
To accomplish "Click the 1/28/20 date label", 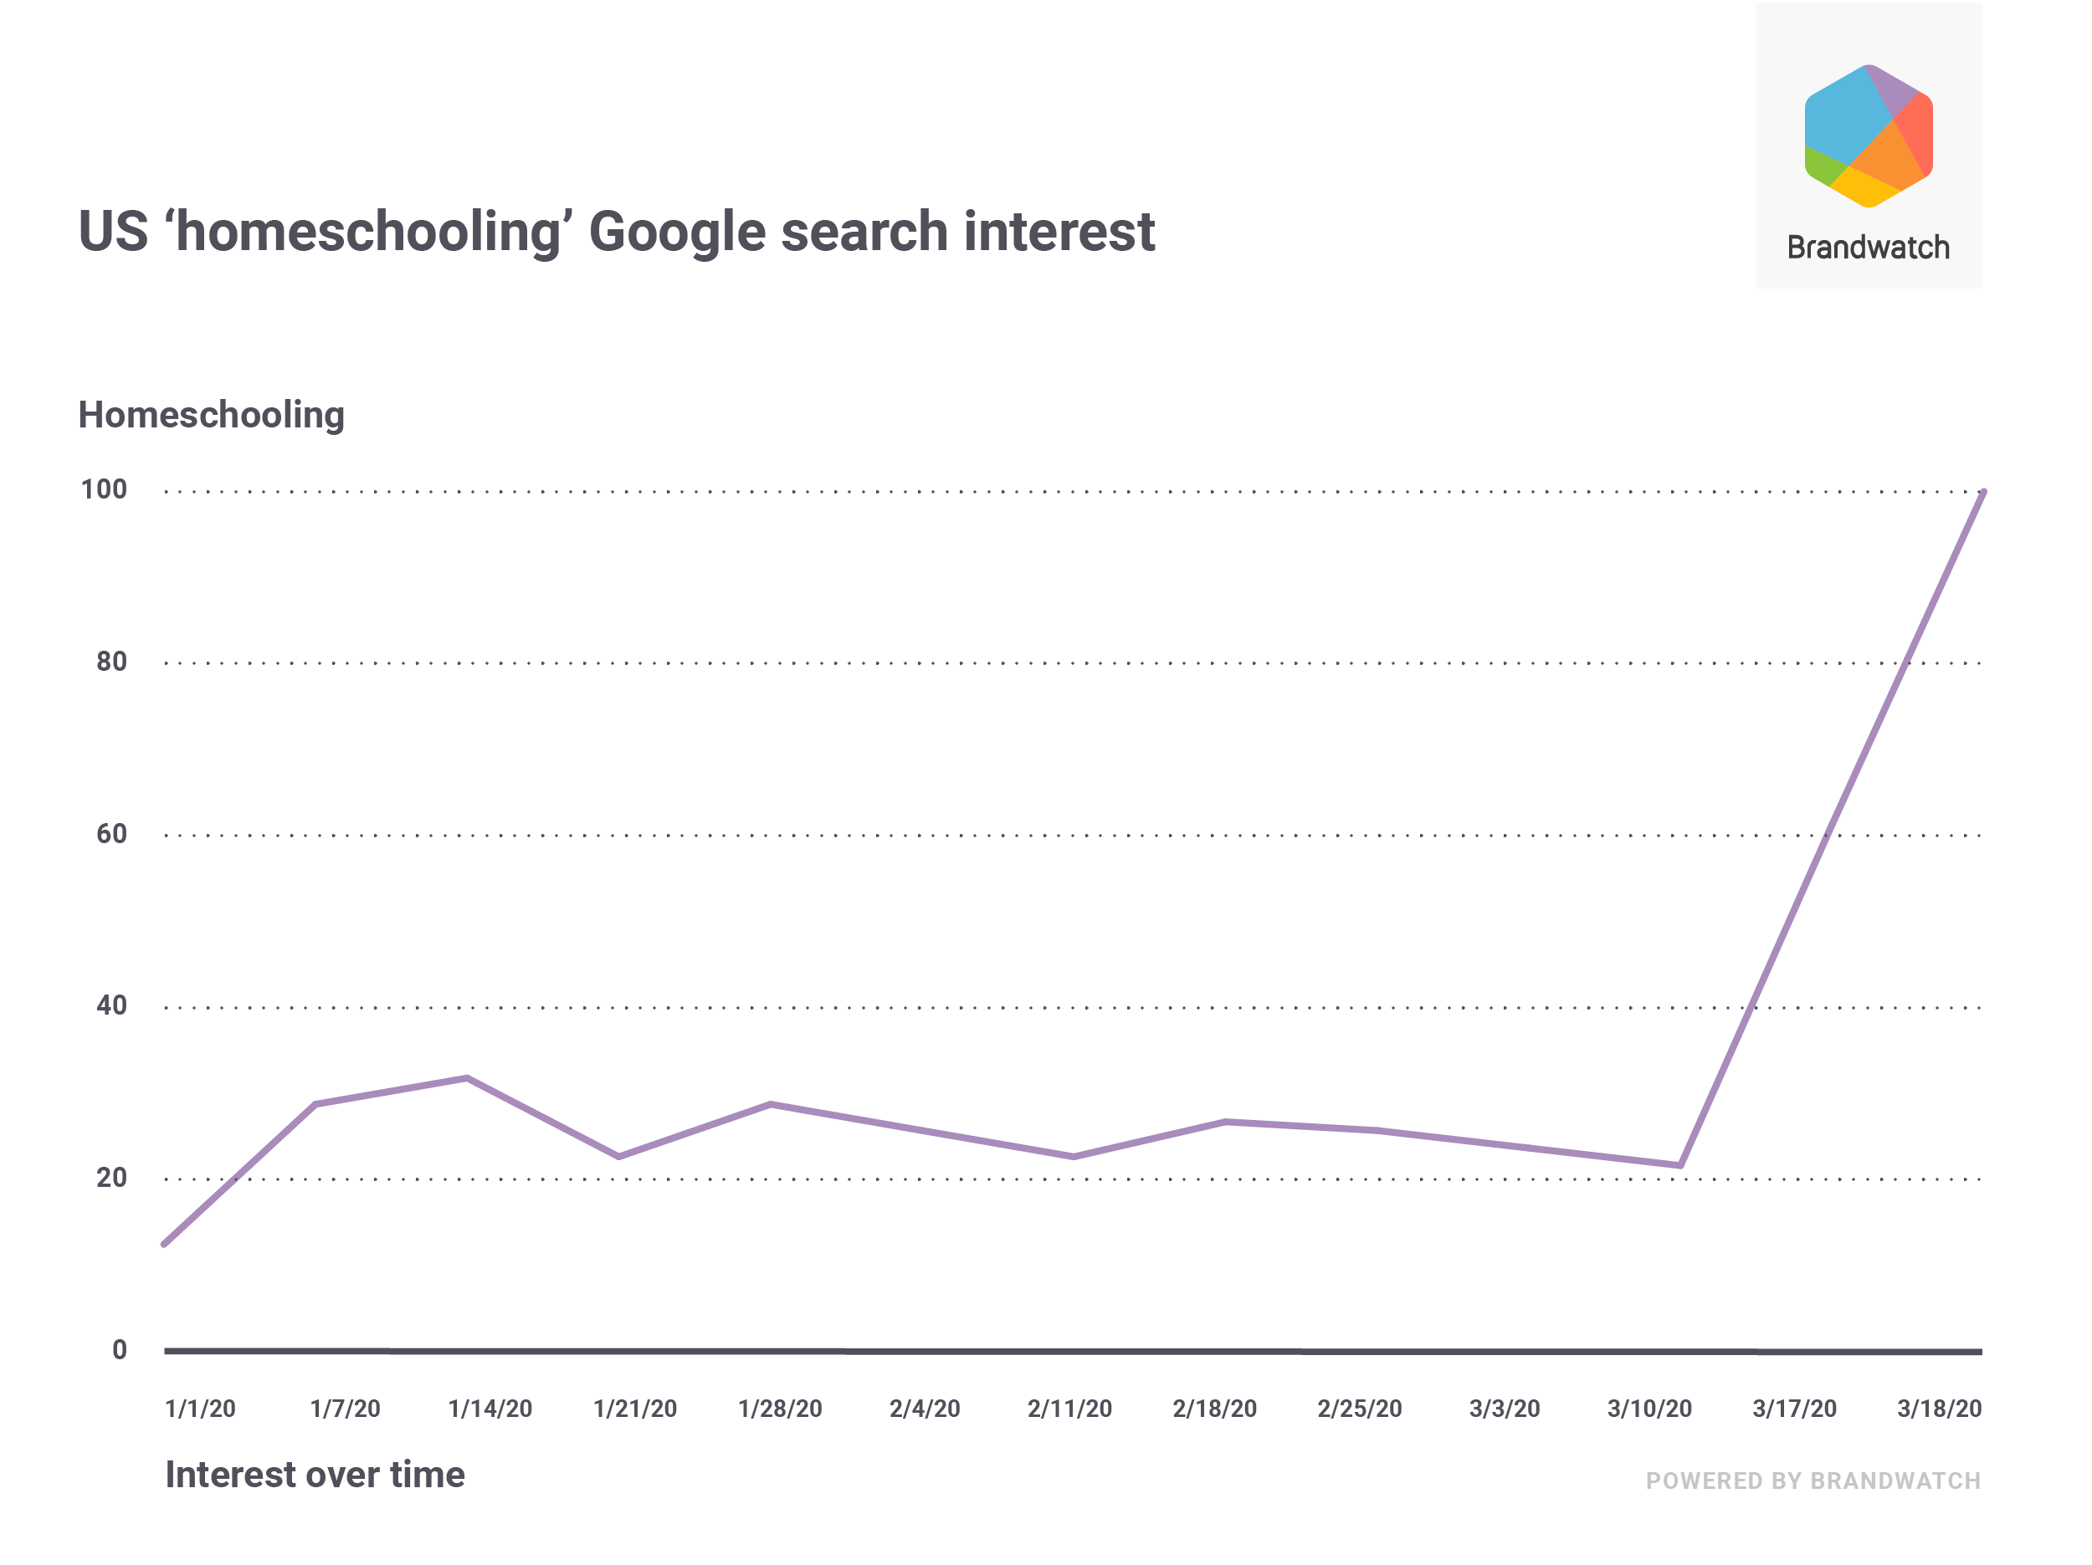I will (x=780, y=1409).
